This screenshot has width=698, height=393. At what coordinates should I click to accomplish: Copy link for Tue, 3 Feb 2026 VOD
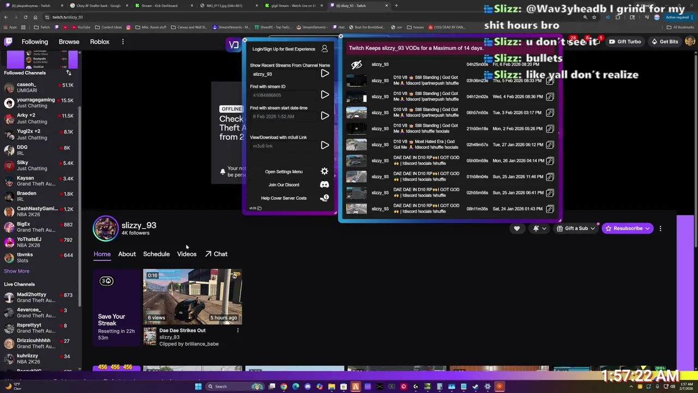550,112
